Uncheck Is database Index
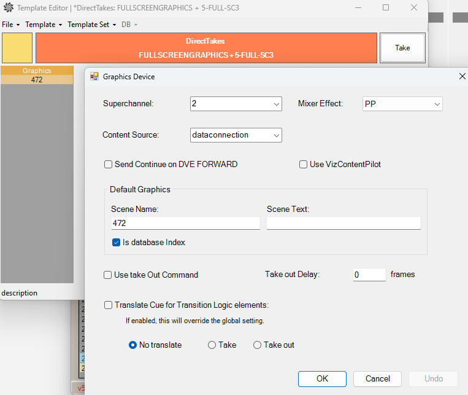468x395 pixels. (116, 242)
